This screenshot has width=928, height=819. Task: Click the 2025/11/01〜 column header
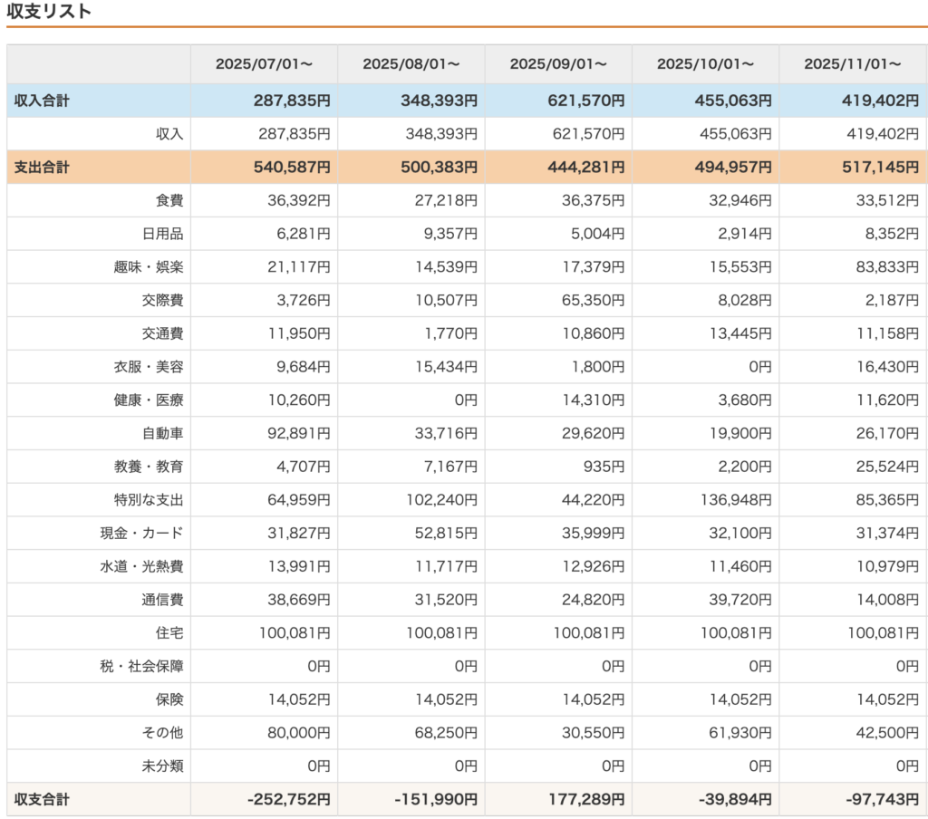tap(853, 64)
